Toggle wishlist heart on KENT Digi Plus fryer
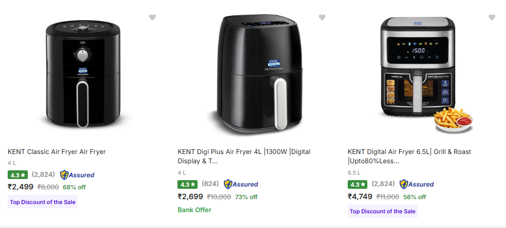 click(322, 17)
